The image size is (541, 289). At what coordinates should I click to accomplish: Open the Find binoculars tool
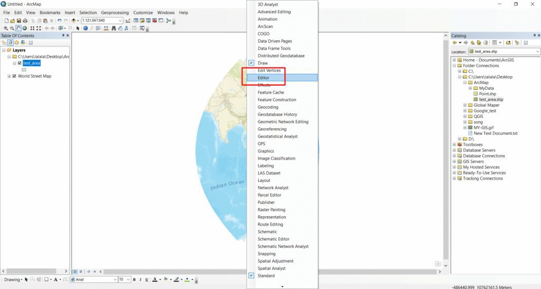coord(114,29)
